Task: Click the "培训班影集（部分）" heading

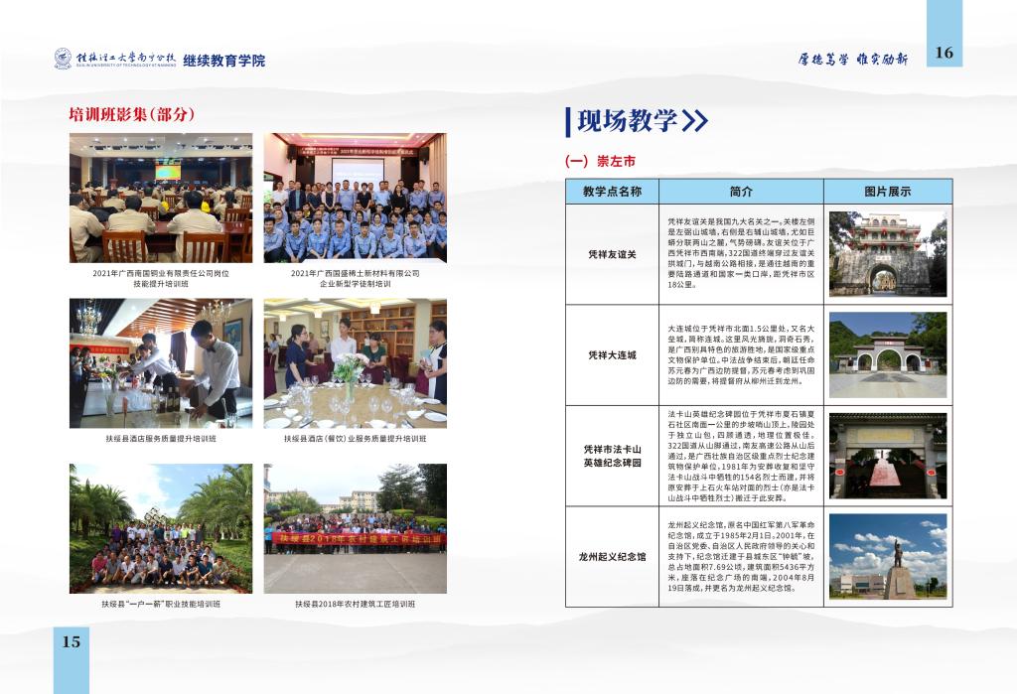Action: pyautogui.click(x=131, y=115)
